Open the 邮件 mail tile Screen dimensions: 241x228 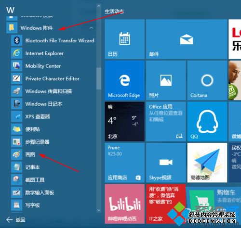pos(187,39)
